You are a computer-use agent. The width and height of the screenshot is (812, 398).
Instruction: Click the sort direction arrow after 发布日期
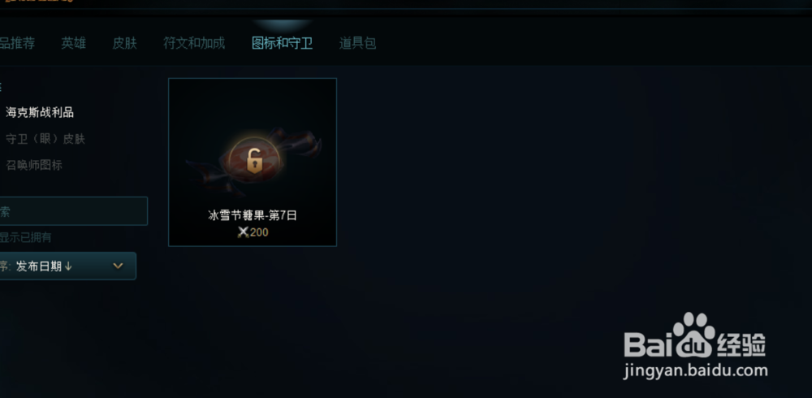68,266
